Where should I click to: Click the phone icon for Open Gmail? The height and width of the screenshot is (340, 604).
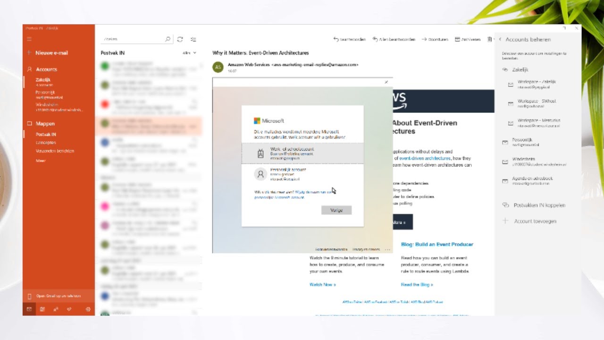(x=29, y=296)
